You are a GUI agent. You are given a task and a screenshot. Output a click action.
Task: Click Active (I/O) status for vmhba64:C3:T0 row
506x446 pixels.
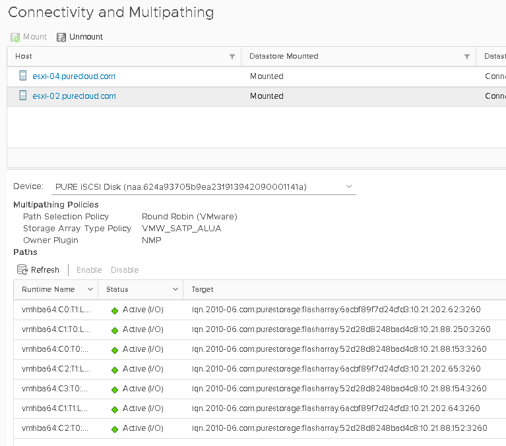[x=143, y=389]
